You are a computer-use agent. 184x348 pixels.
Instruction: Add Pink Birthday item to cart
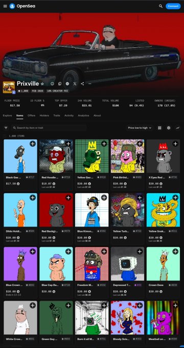coord(140,144)
